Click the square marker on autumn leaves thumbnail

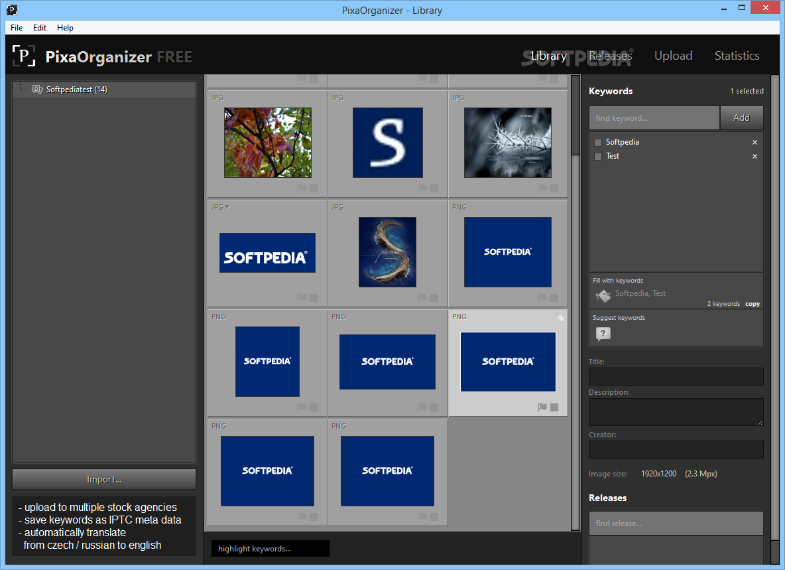click(x=314, y=188)
